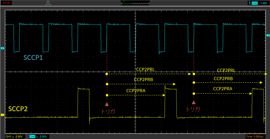
Task: Click the 1.69V trigger level readout
Action: coord(263,3)
